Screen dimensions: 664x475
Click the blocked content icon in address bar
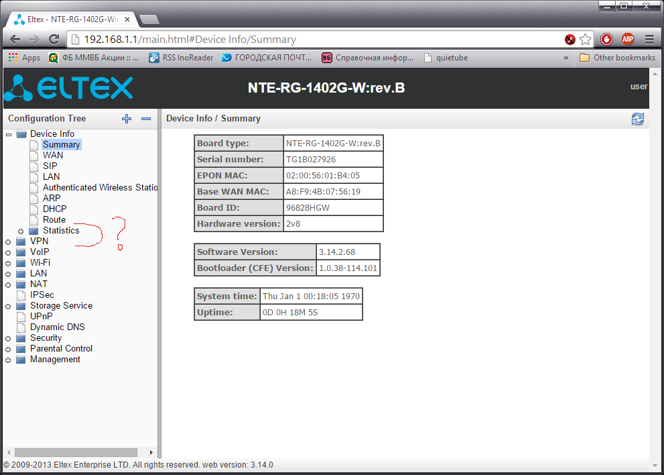click(570, 40)
